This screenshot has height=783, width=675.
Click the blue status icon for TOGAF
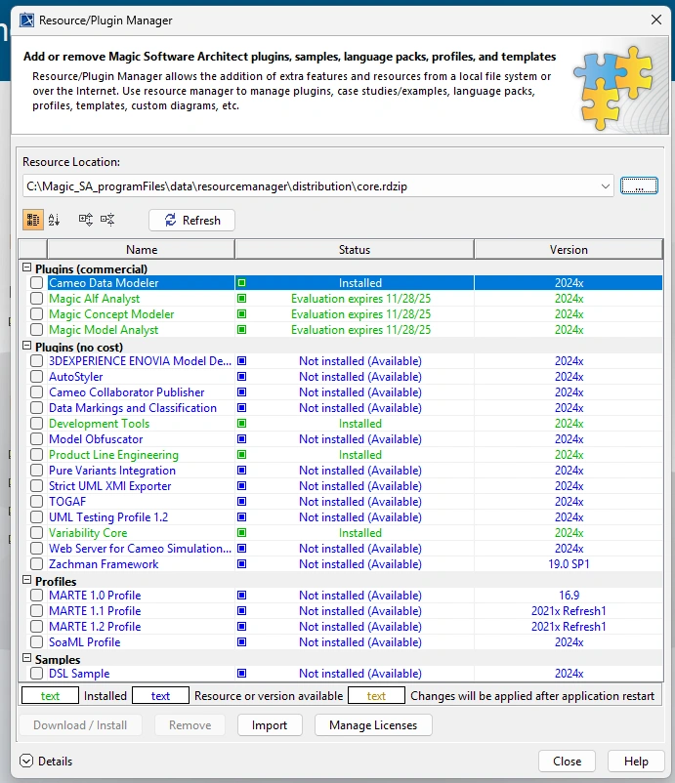[x=242, y=502]
